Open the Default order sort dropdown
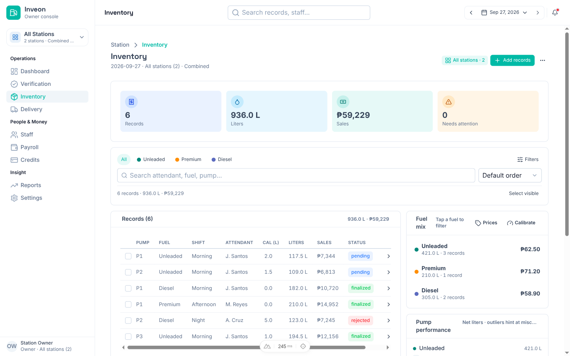The image size is (570, 356). click(510, 175)
